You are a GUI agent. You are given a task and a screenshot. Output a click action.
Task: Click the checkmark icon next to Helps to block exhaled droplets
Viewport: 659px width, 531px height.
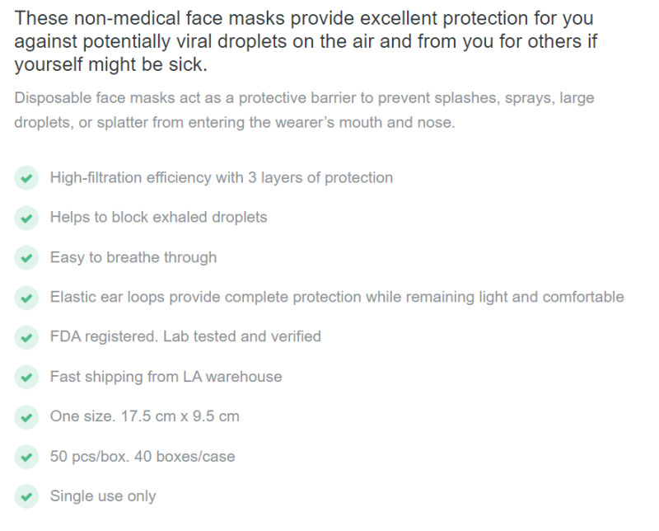[x=26, y=218]
